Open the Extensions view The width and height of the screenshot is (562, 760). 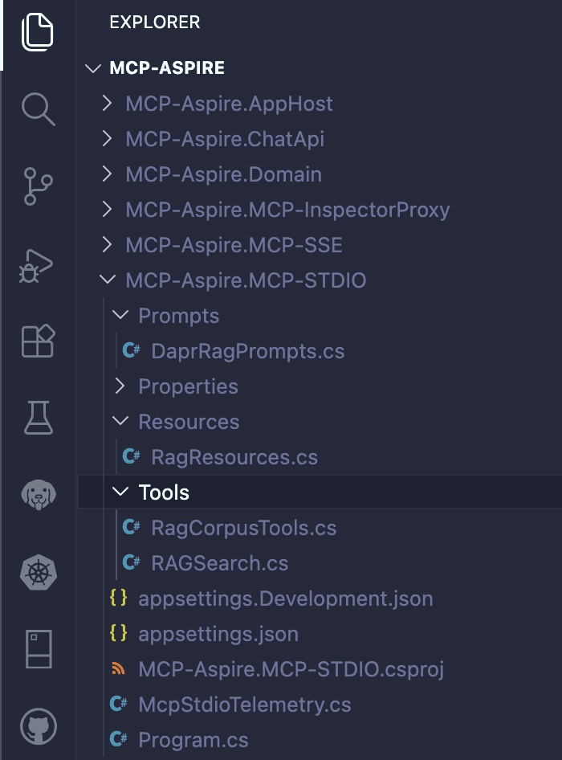[39, 341]
